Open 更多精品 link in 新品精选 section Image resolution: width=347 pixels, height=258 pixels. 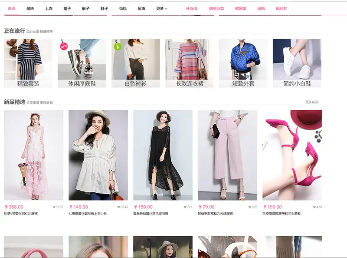(x=312, y=103)
